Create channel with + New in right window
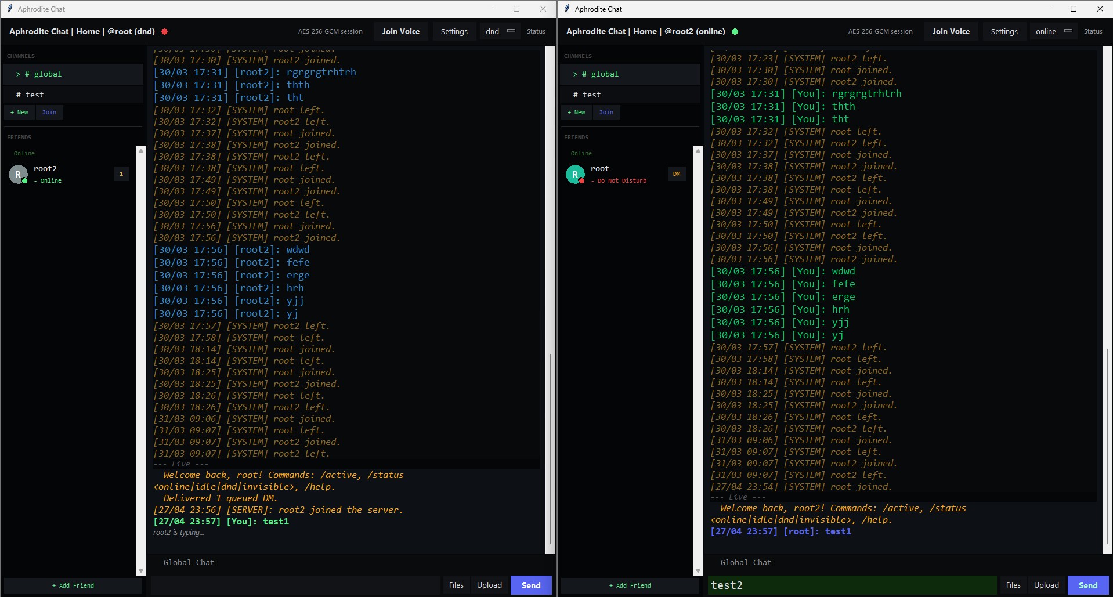This screenshot has width=1113, height=597. (576, 113)
